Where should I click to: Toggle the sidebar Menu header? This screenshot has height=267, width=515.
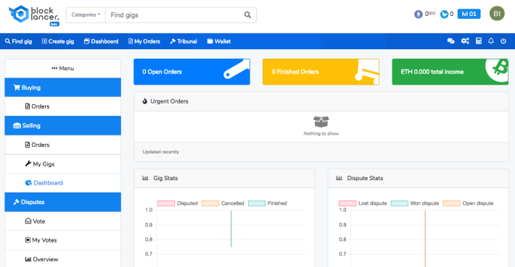coord(62,69)
